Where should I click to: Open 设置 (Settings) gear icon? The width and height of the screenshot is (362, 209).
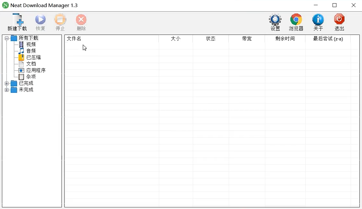point(275,20)
